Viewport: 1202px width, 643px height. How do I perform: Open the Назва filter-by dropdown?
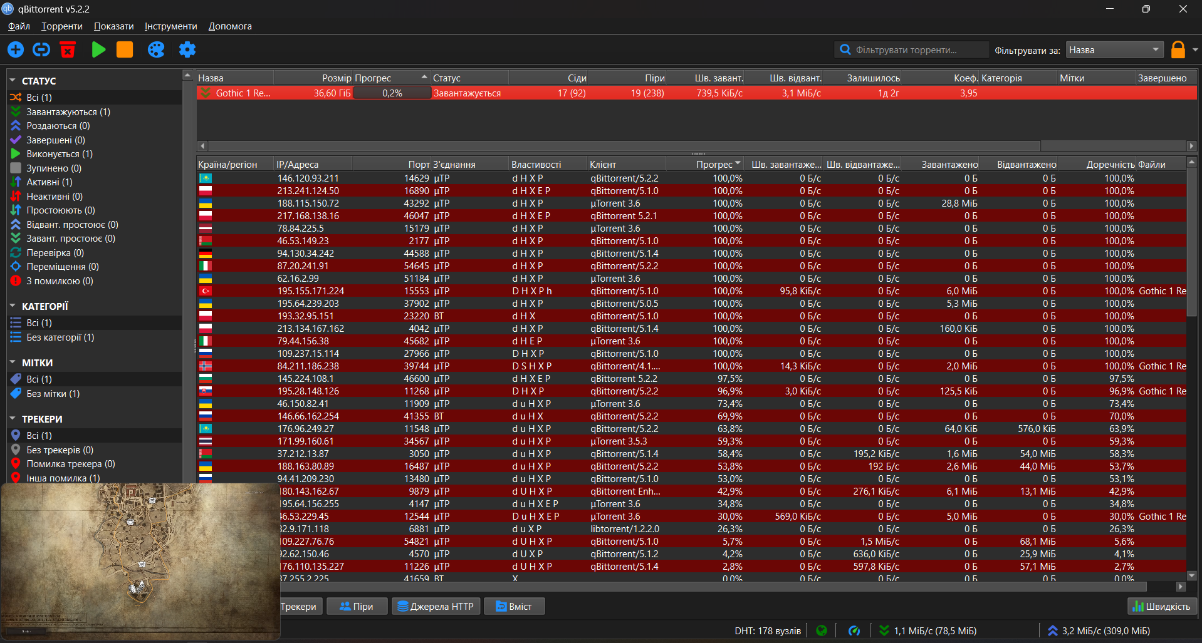[x=1114, y=50]
